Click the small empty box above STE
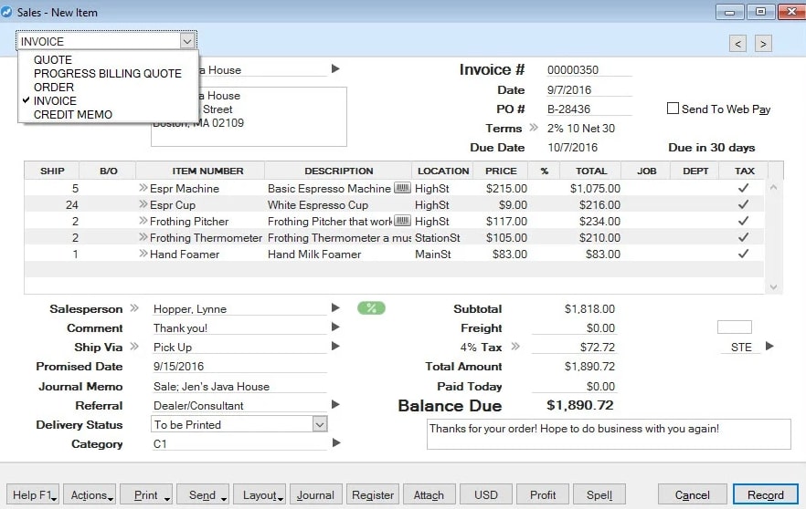The width and height of the screenshot is (806, 509). pos(734,327)
